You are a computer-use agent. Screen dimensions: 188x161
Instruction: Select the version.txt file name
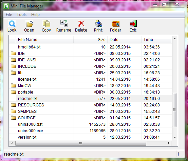point(27,137)
